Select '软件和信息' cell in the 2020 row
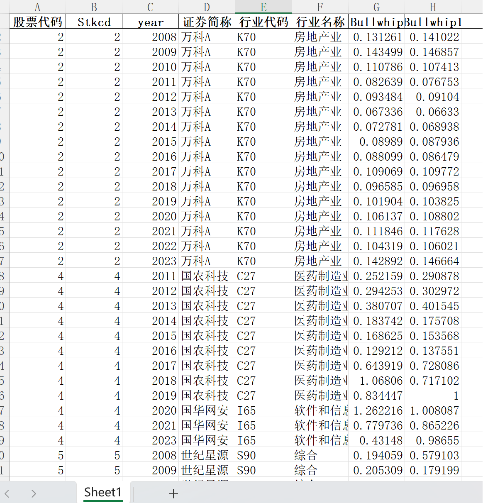Screen dimensions: 483x503 pos(320,410)
